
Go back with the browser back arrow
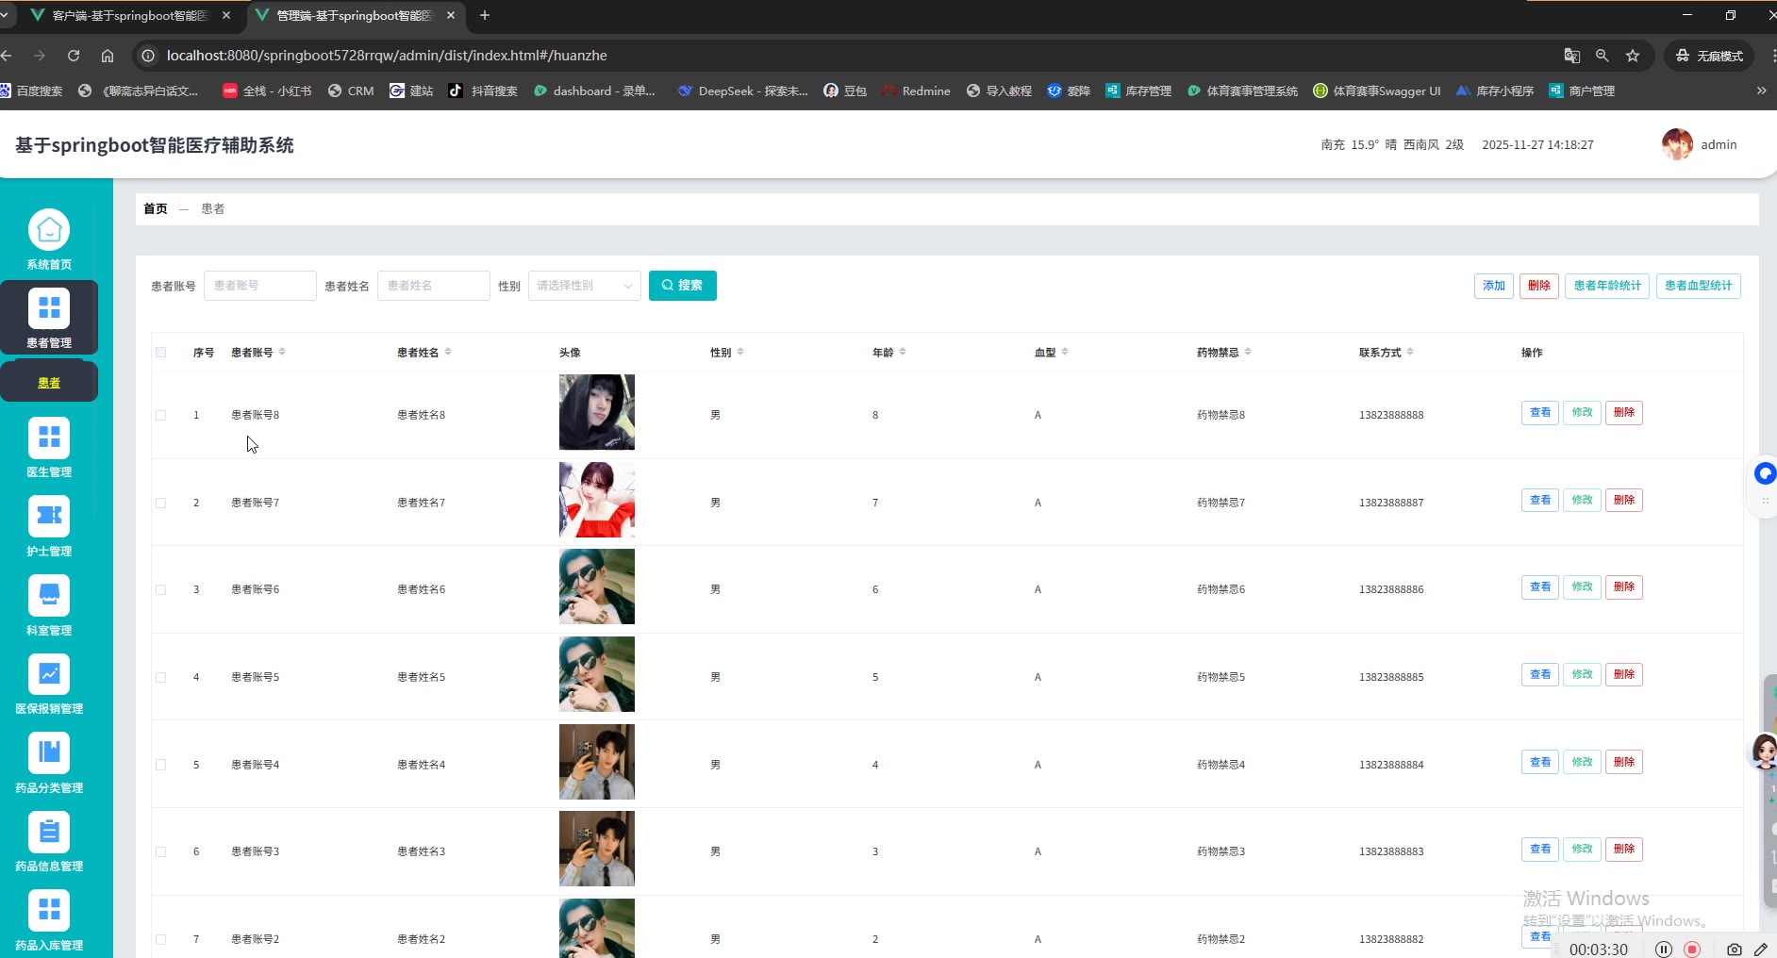point(7,56)
